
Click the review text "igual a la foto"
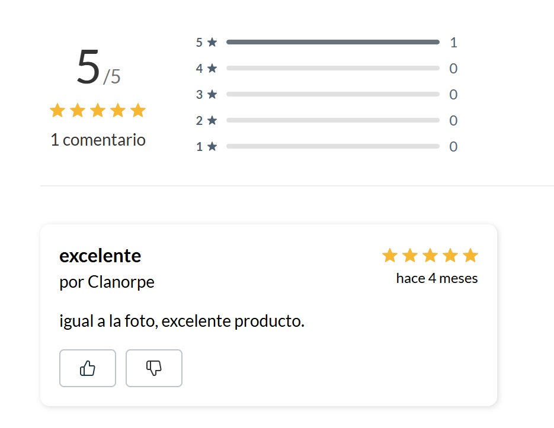182,321
